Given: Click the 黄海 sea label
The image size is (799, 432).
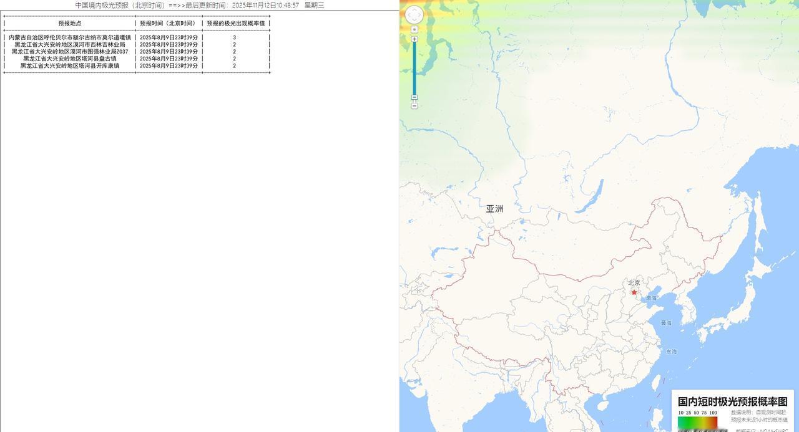Looking at the screenshot, I should 666,323.
